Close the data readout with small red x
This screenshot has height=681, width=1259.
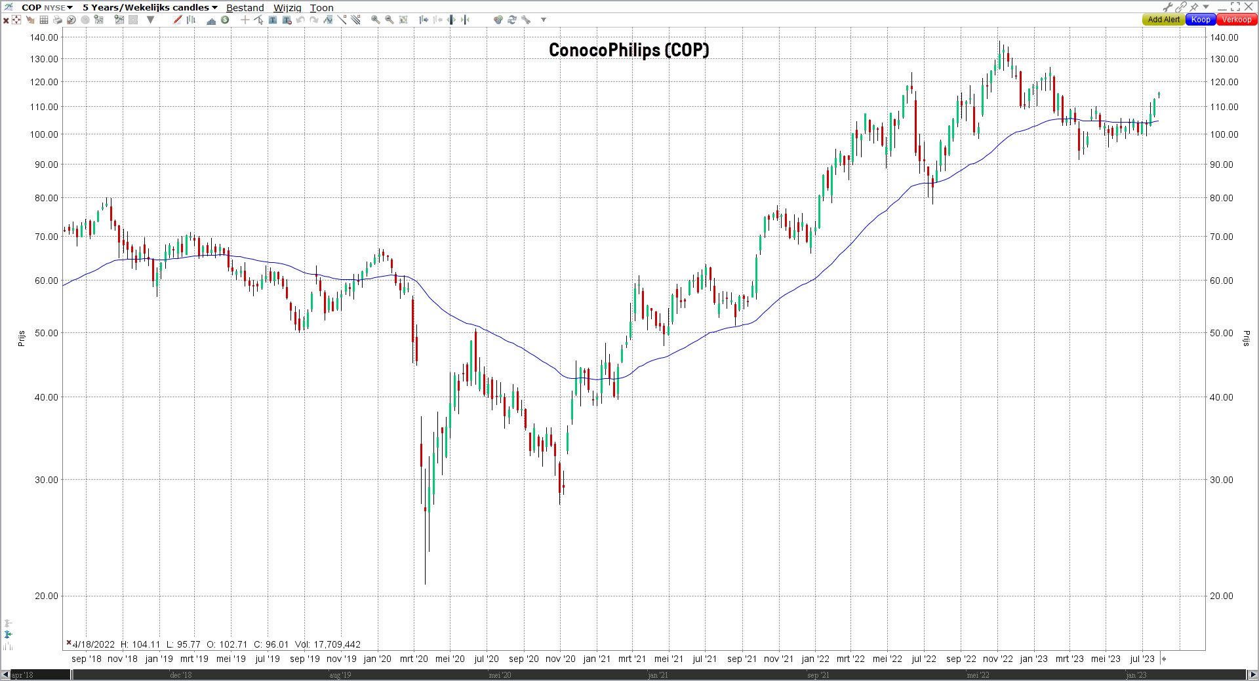click(x=68, y=642)
